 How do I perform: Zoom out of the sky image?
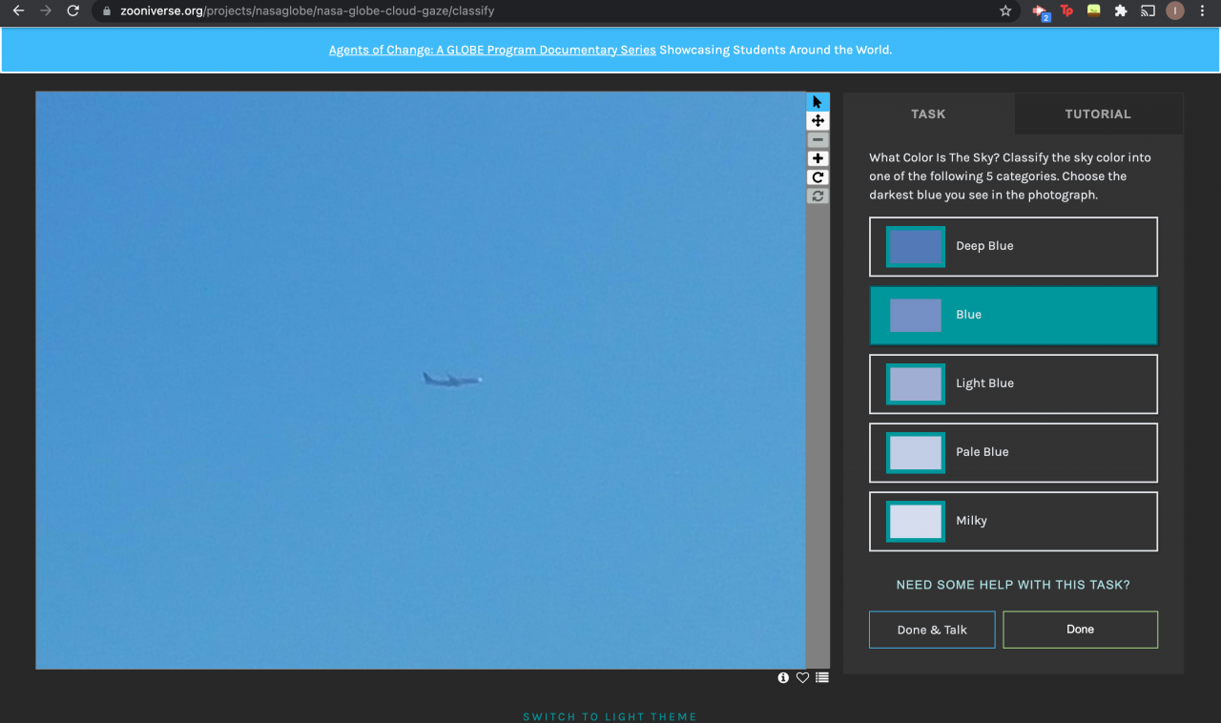point(817,140)
